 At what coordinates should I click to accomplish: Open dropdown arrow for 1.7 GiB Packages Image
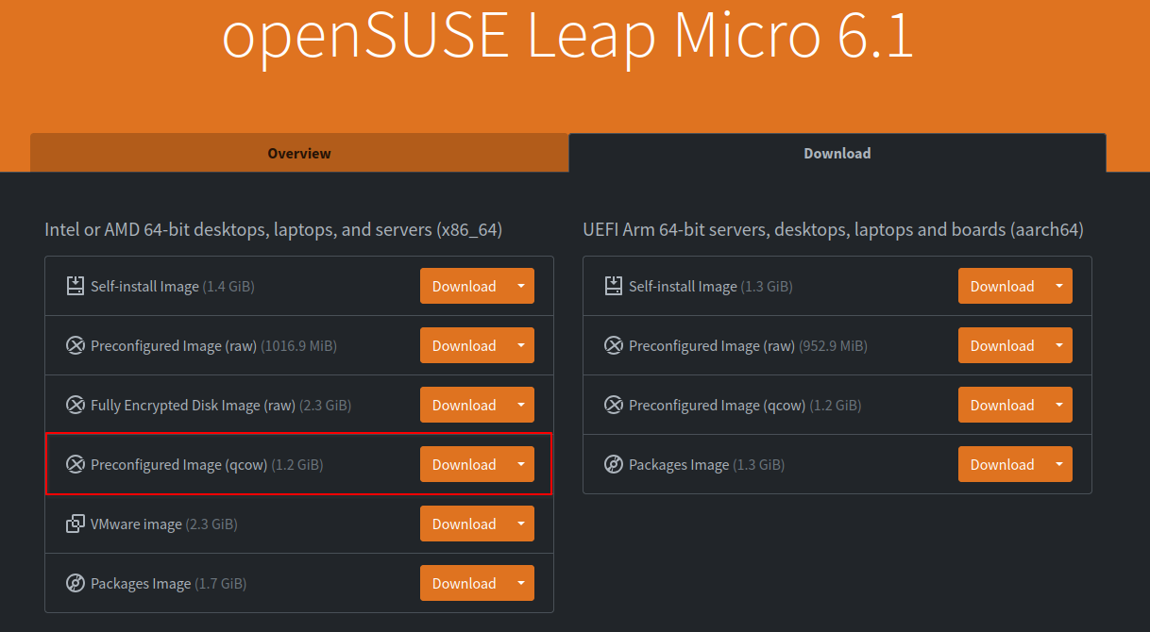521,583
